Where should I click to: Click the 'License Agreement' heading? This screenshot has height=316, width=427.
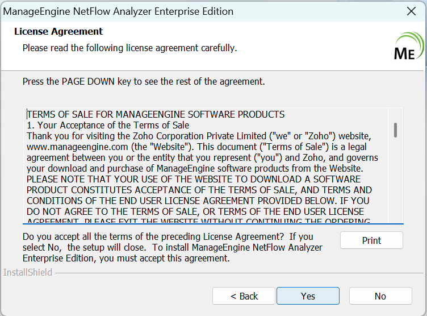58,31
